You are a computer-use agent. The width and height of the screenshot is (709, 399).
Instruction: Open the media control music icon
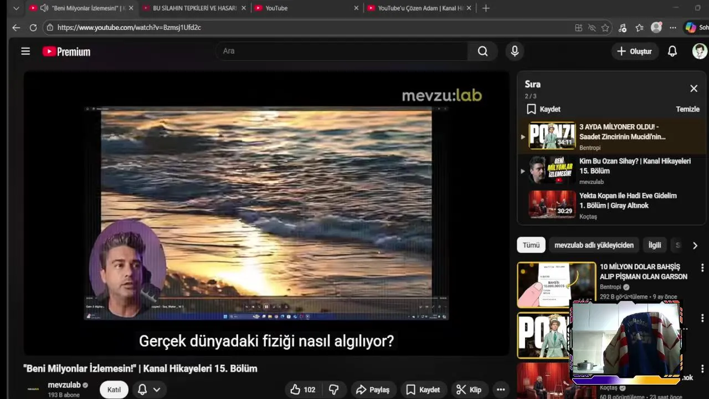[x=623, y=28]
